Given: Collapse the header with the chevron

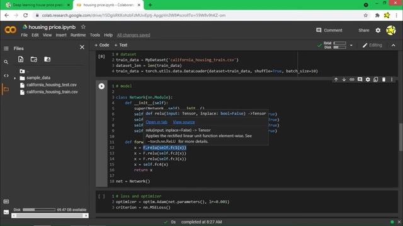Looking at the screenshot, I should pos(393,45).
